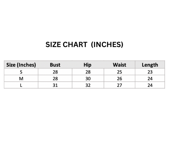Select the Waist column header
The width and height of the screenshot is (169, 142).
(x=119, y=65)
